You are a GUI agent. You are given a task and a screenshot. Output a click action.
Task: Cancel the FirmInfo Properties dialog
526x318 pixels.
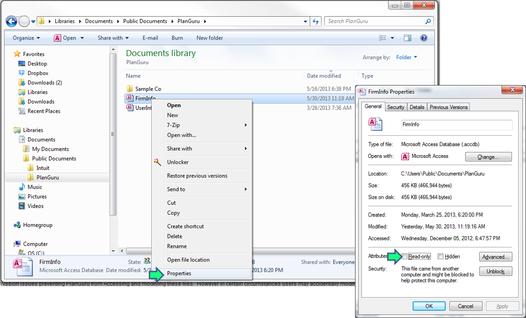point(465,306)
